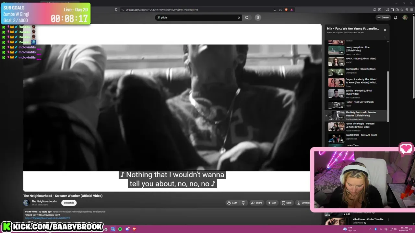Viewport: 415px width, 233px height.
Task: Like the video (9.3M thumbs up)
Action: 232,203
